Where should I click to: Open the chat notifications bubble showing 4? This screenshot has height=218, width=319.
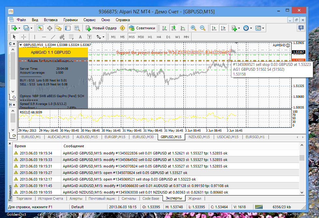click(x=301, y=28)
